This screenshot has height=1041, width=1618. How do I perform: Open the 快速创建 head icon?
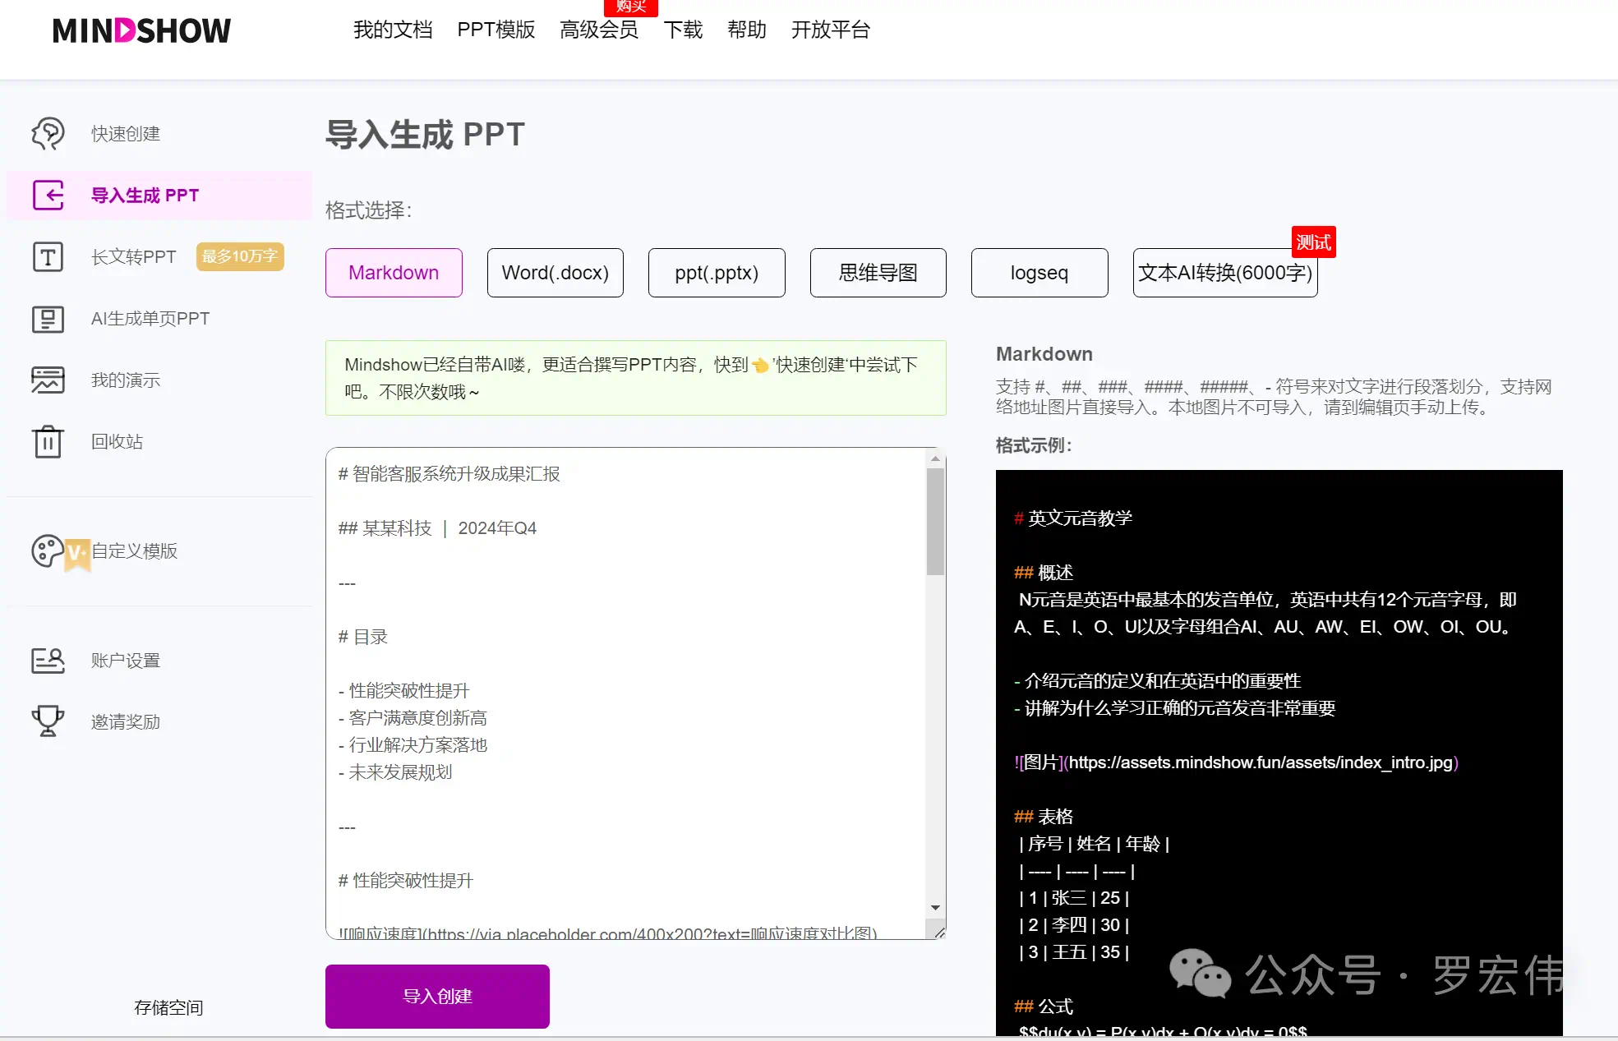[48, 133]
